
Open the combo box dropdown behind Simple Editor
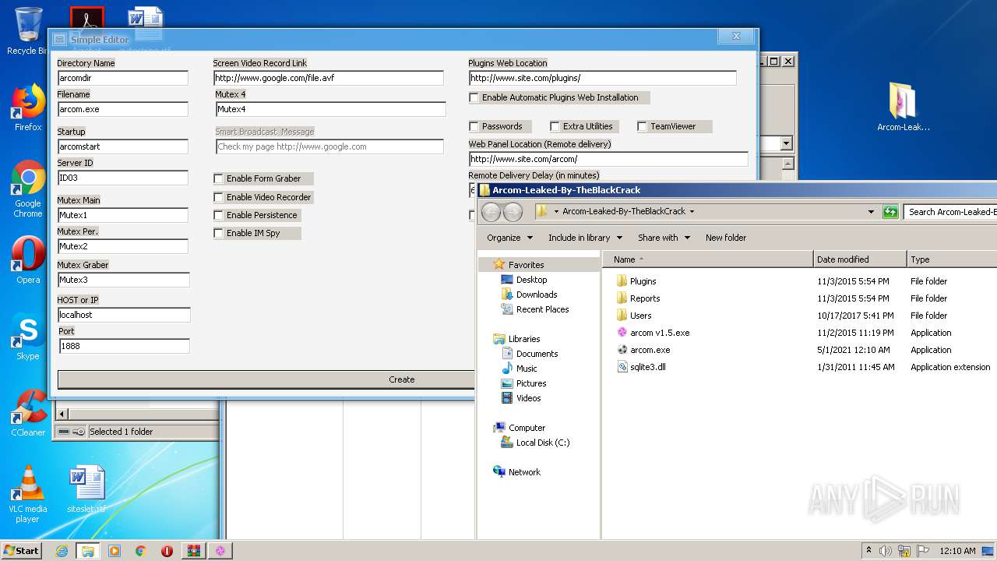[786, 143]
